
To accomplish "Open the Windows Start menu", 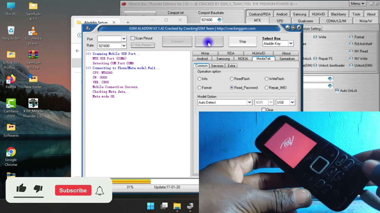I will (x=151, y=206).
